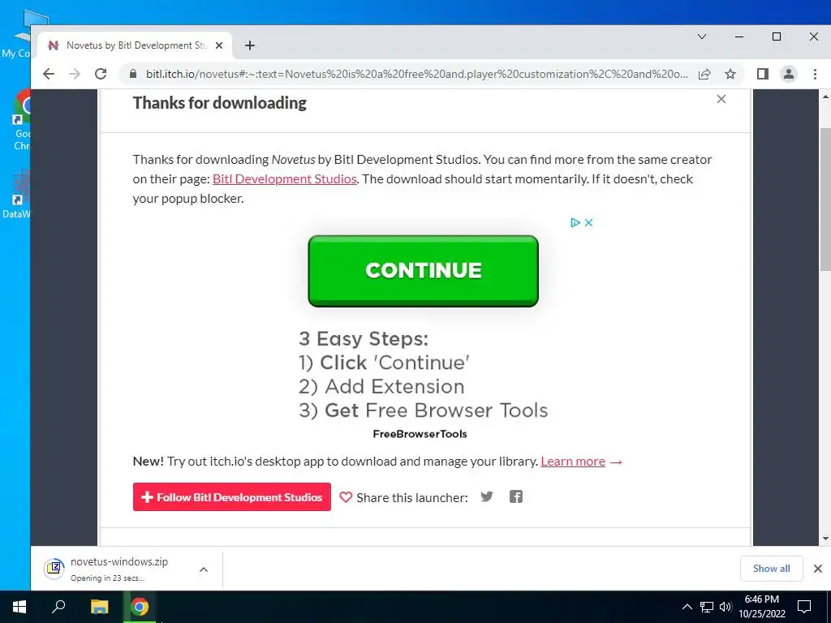Click the browser forward arrow
The width and height of the screenshot is (831, 623).
[75, 74]
